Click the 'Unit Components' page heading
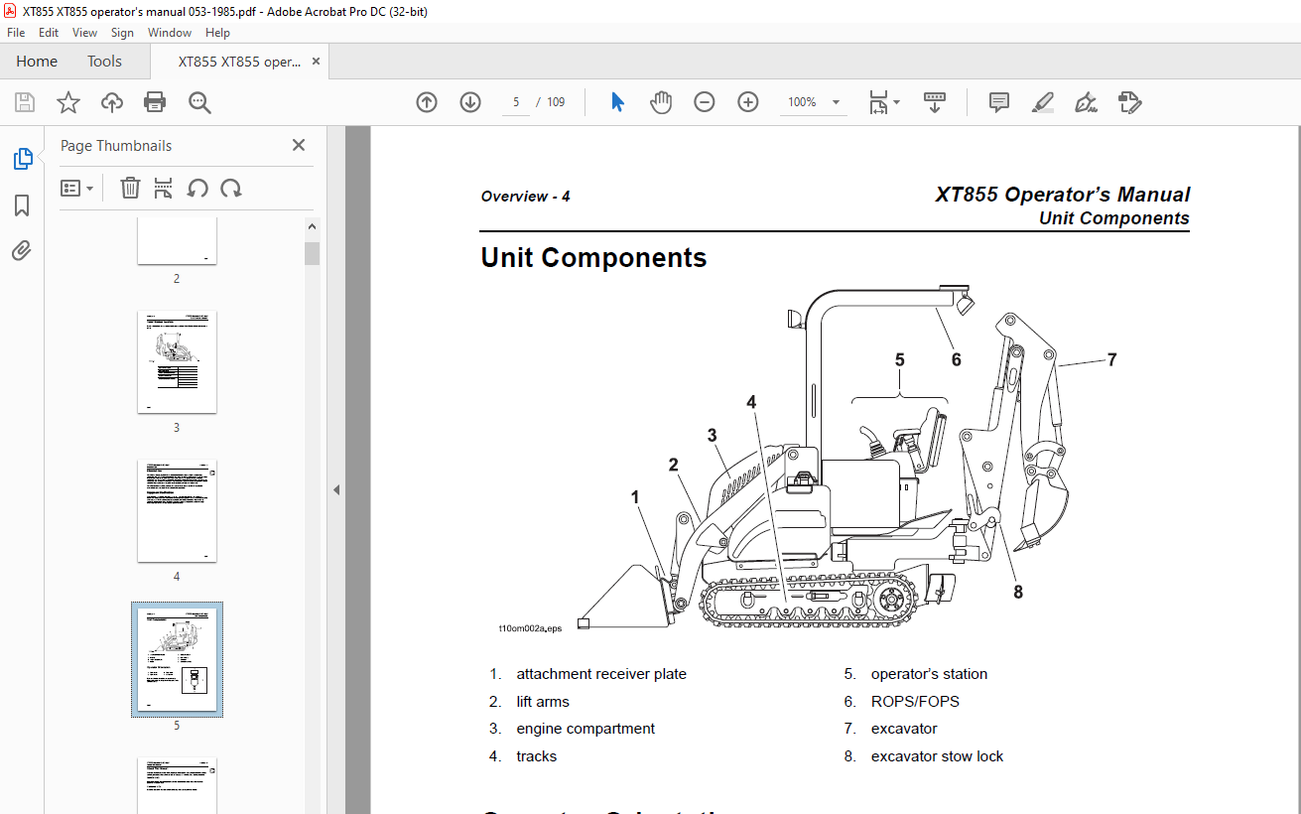Image resolution: width=1301 pixels, height=814 pixels. tap(593, 258)
